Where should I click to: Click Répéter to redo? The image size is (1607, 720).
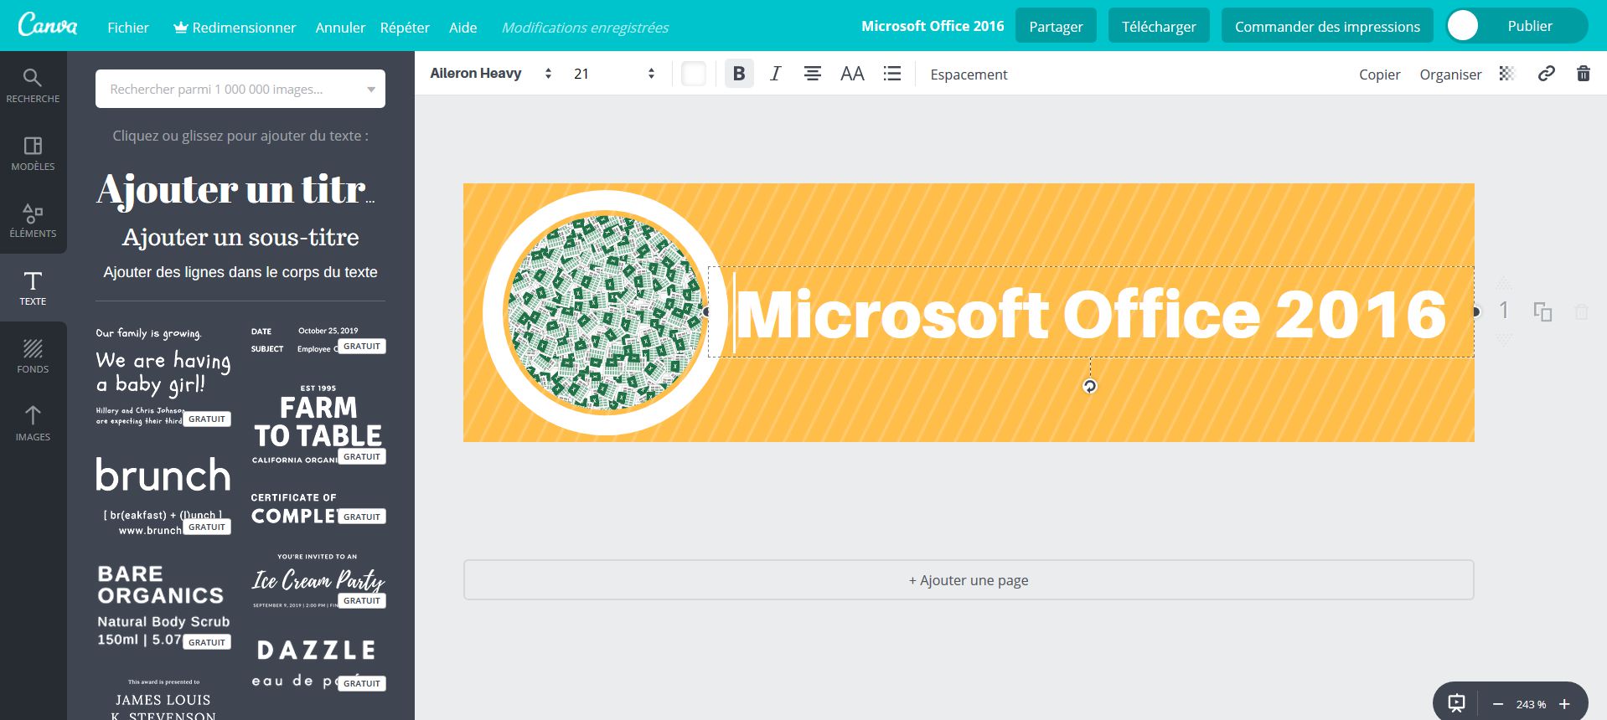click(405, 28)
